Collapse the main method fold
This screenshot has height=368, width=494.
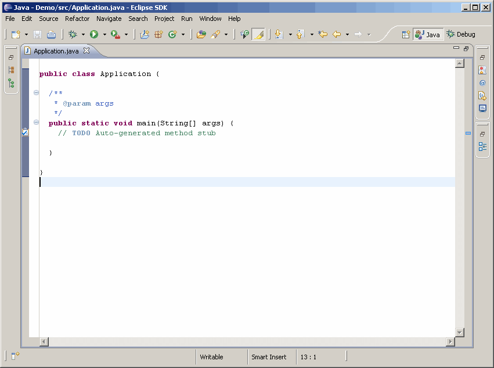pyautogui.click(x=36, y=122)
